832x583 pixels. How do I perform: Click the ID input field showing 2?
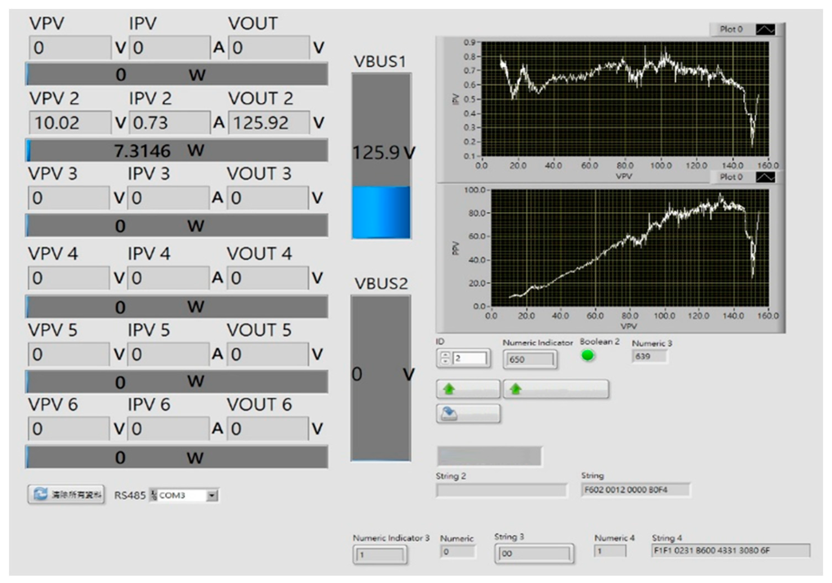pos(470,358)
